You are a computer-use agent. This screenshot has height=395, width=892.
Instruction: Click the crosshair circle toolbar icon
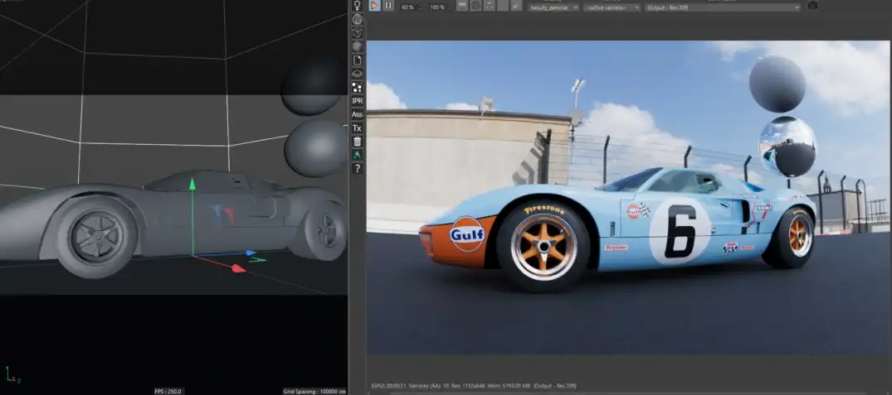(x=475, y=6)
